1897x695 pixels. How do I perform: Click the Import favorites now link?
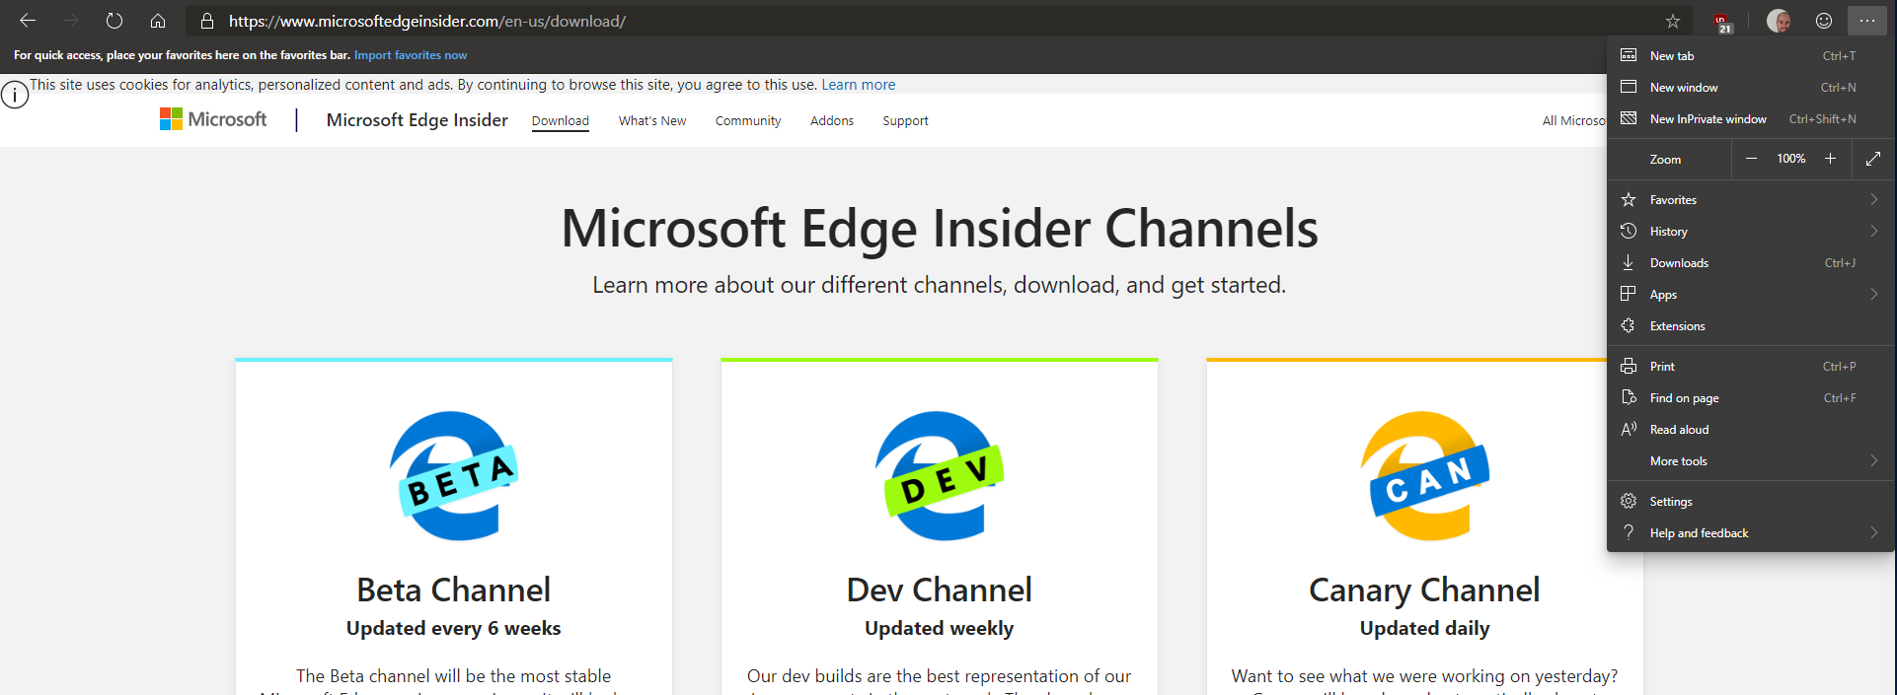click(411, 55)
